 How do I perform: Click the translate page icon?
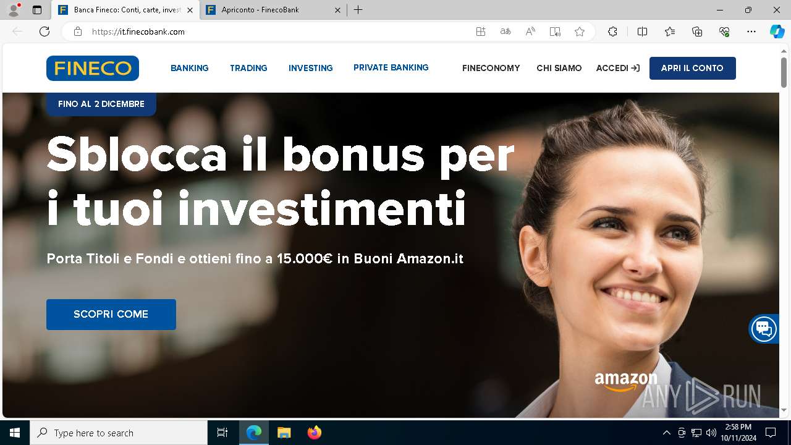505,32
